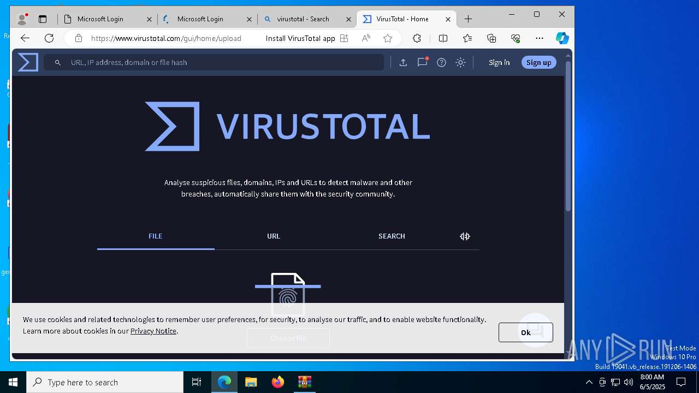
Task: Click the upload file icon in header
Action: pos(403,62)
